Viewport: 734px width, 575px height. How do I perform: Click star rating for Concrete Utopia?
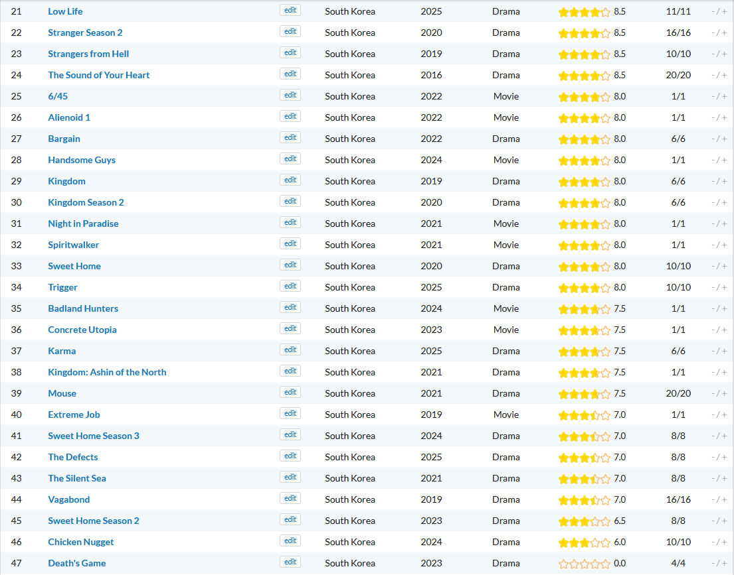pos(584,330)
